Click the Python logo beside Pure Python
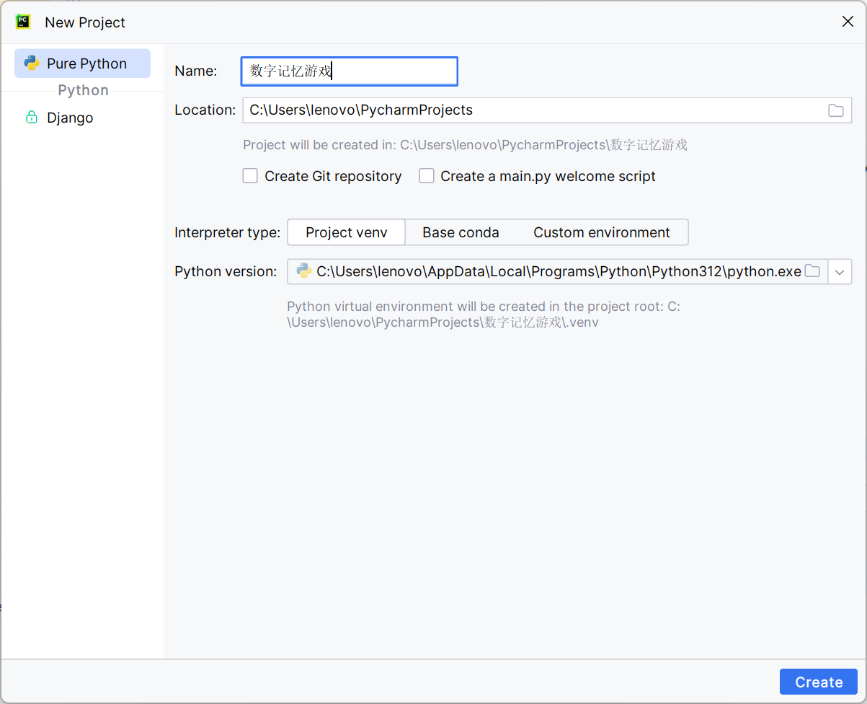Screen dimensions: 867x704 tap(32, 63)
